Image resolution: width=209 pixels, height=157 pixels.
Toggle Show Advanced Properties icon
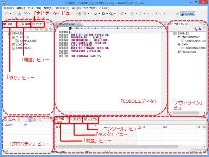pyautogui.click(x=35, y=120)
